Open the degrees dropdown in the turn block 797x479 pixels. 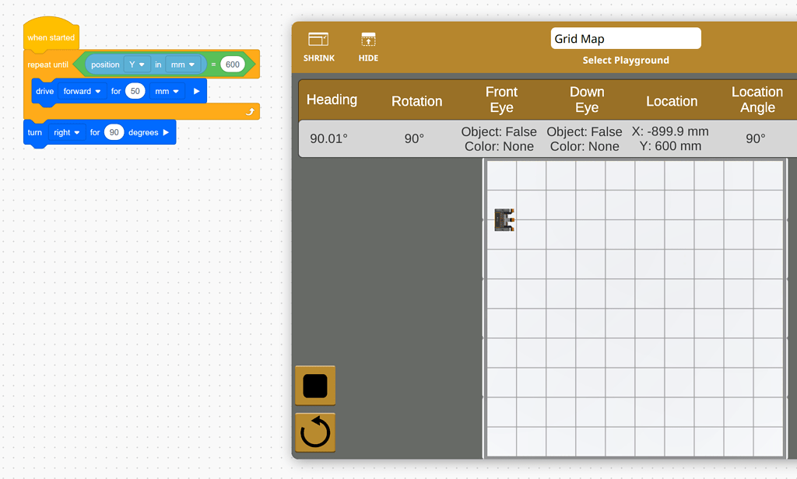click(x=144, y=132)
